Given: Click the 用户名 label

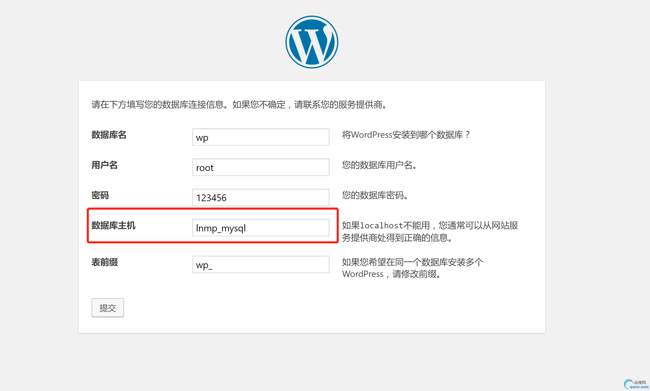Looking at the screenshot, I should coord(104,165).
